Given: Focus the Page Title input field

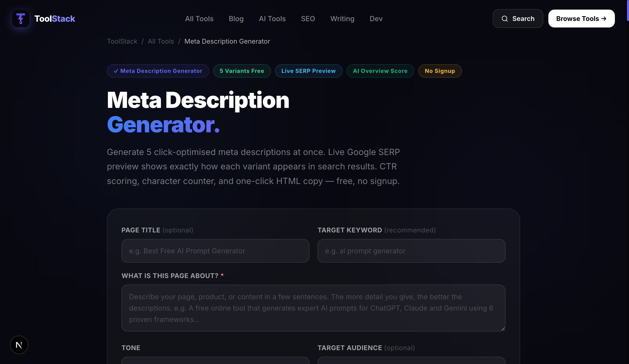Looking at the screenshot, I should pyautogui.click(x=215, y=251).
